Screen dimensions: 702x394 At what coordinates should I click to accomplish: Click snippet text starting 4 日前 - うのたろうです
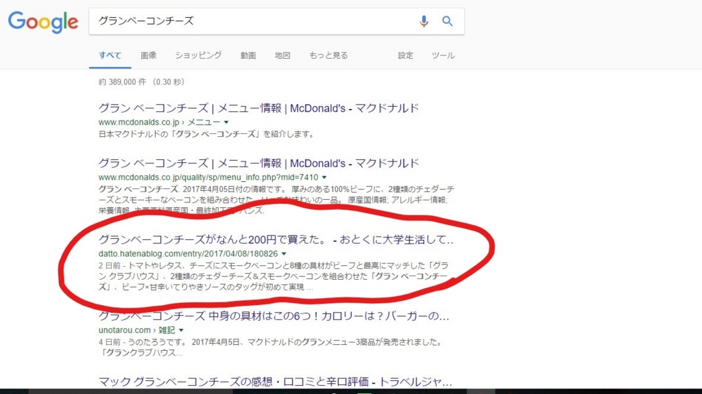[270, 347]
